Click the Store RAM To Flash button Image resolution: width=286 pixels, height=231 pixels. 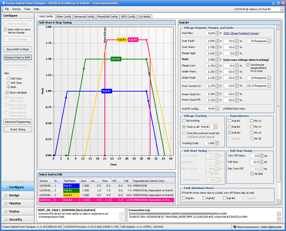point(18,49)
